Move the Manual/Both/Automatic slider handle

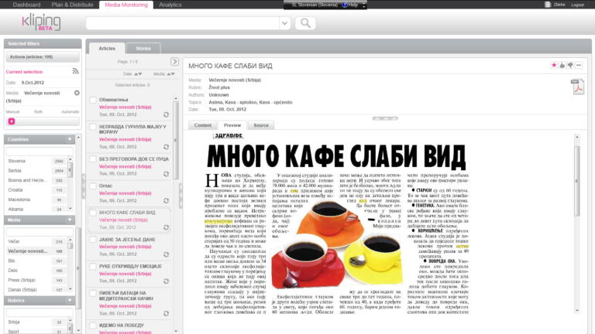(12, 121)
